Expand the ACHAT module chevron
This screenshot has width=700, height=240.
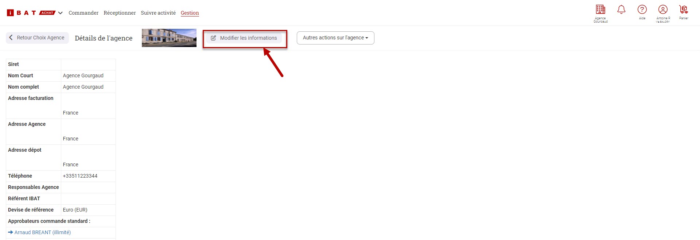pos(61,13)
